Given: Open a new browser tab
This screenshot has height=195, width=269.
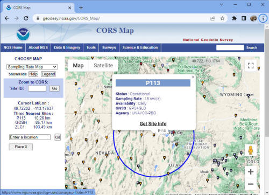Looking at the screenshot, I should click(x=81, y=8).
